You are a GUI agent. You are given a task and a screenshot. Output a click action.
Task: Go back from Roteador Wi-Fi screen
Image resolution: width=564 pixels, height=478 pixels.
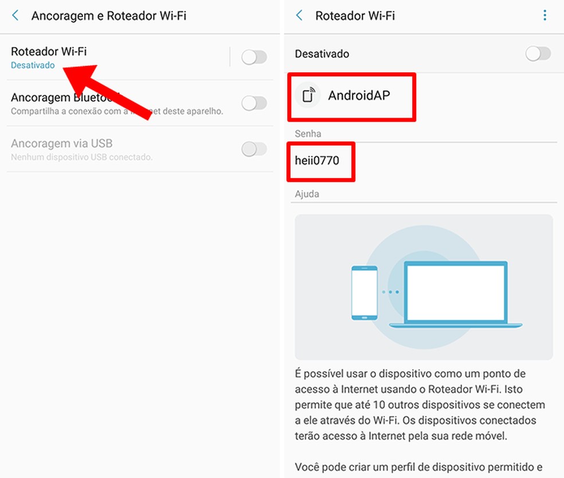299,15
